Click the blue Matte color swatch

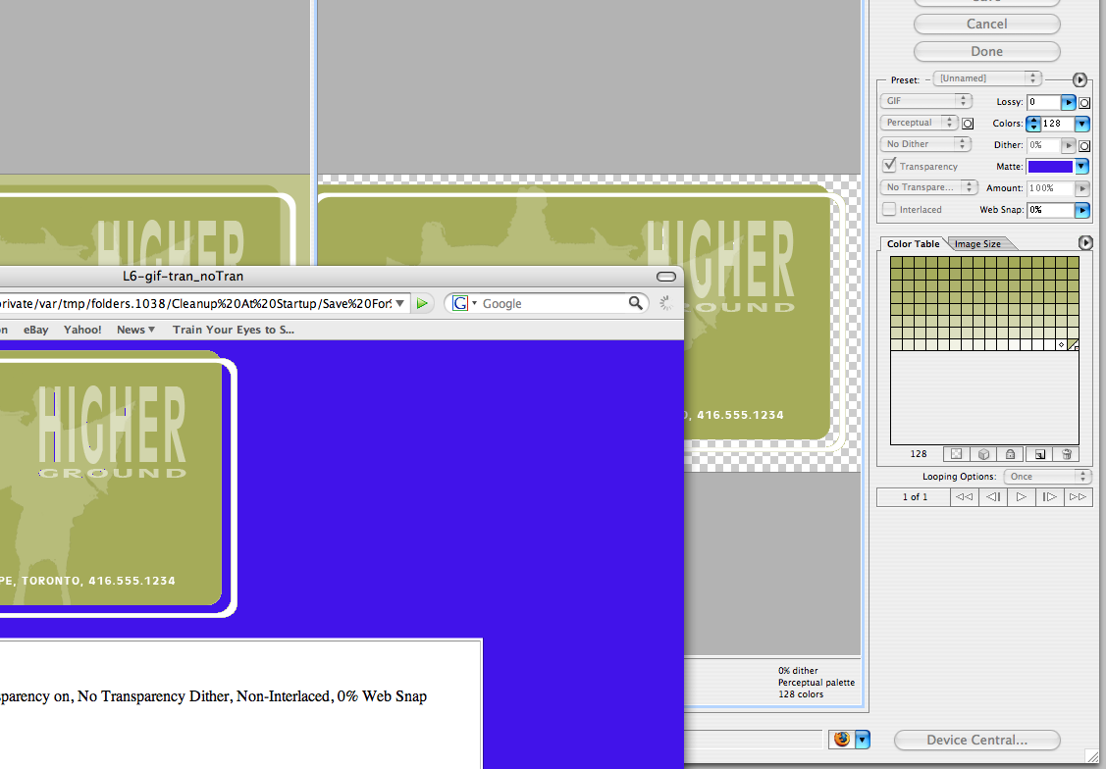tap(1049, 167)
